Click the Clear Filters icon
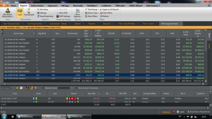 (101, 13)
